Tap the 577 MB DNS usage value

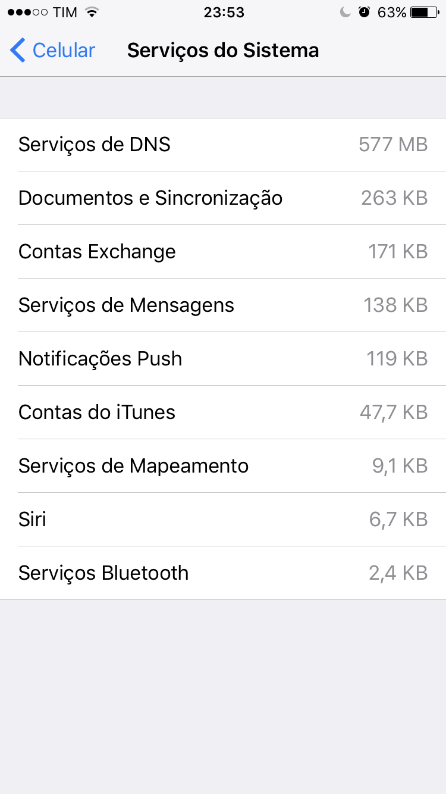click(393, 145)
